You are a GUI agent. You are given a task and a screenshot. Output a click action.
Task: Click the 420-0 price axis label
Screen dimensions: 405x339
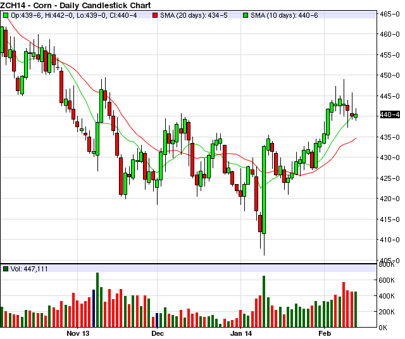[390, 199]
